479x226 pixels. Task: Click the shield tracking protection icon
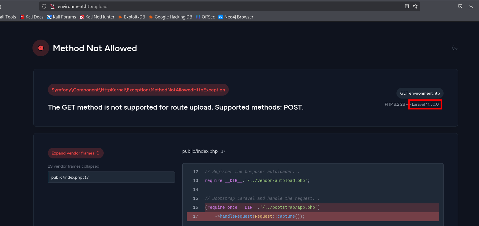pos(44,6)
